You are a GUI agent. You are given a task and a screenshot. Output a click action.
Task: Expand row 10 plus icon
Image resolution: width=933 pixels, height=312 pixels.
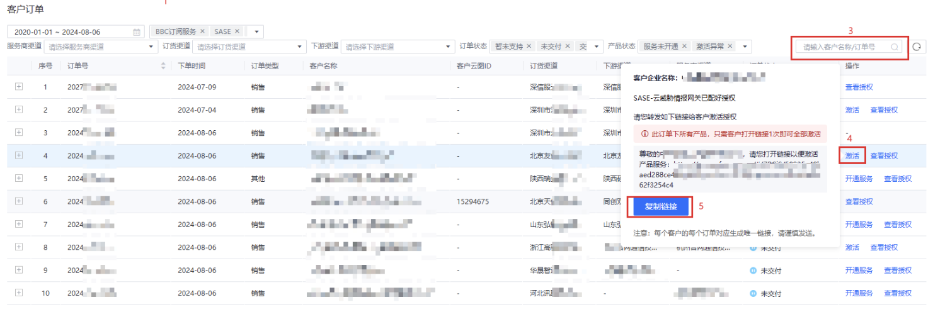pos(19,292)
